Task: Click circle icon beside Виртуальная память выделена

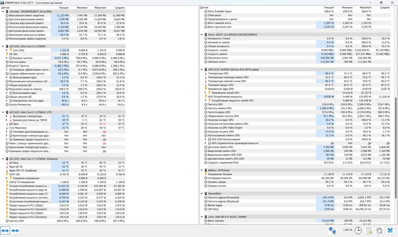Action: (x=7, y=15)
